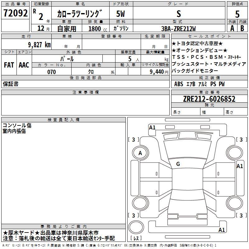Click the chassis number ZRE212-6026852
Image resolution: width=249 pixels, height=249 pixels.
coord(209,99)
